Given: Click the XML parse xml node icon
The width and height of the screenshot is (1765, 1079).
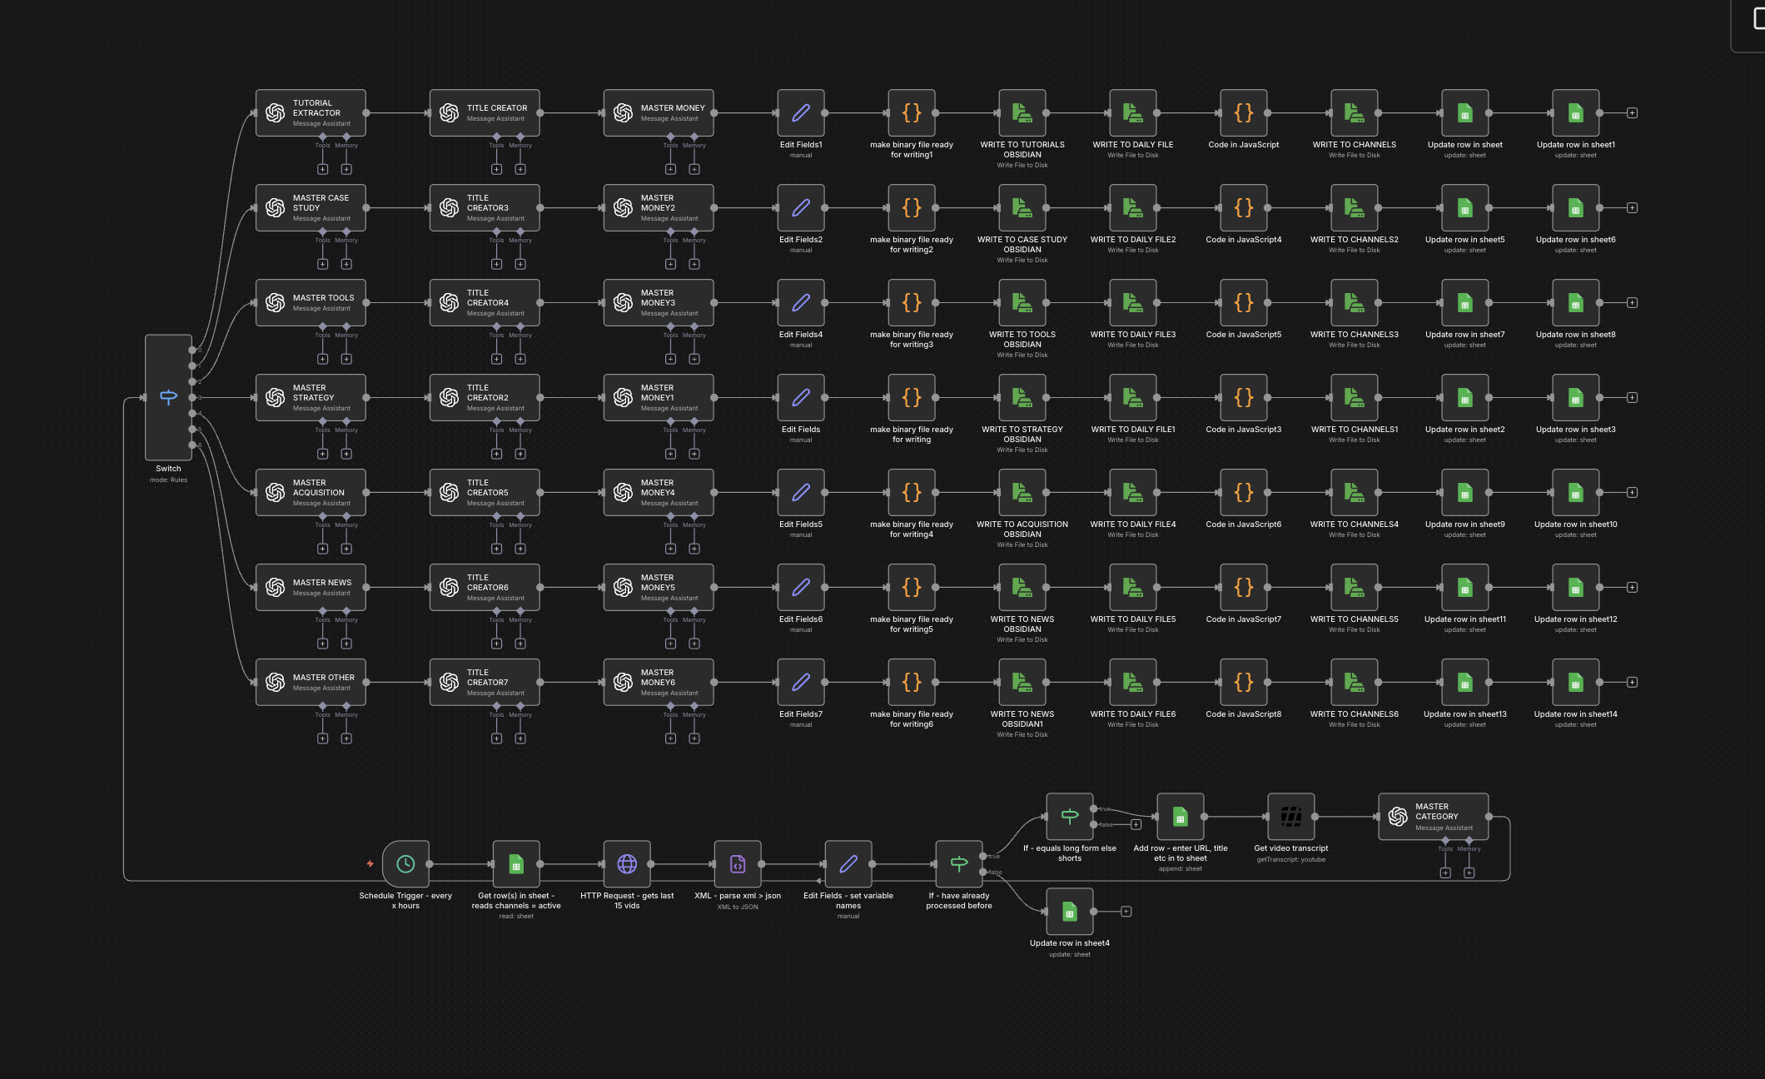Looking at the screenshot, I should pyautogui.click(x=738, y=863).
